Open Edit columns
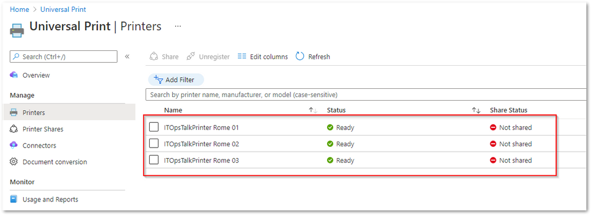The width and height of the screenshot is (591, 215). click(x=263, y=57)
